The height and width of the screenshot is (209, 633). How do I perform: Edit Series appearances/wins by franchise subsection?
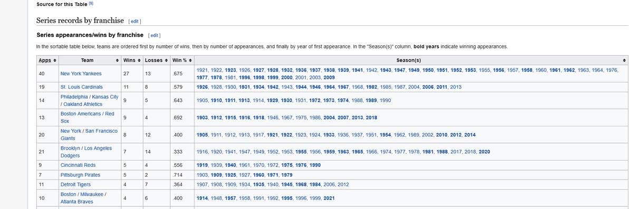[154, 35]
